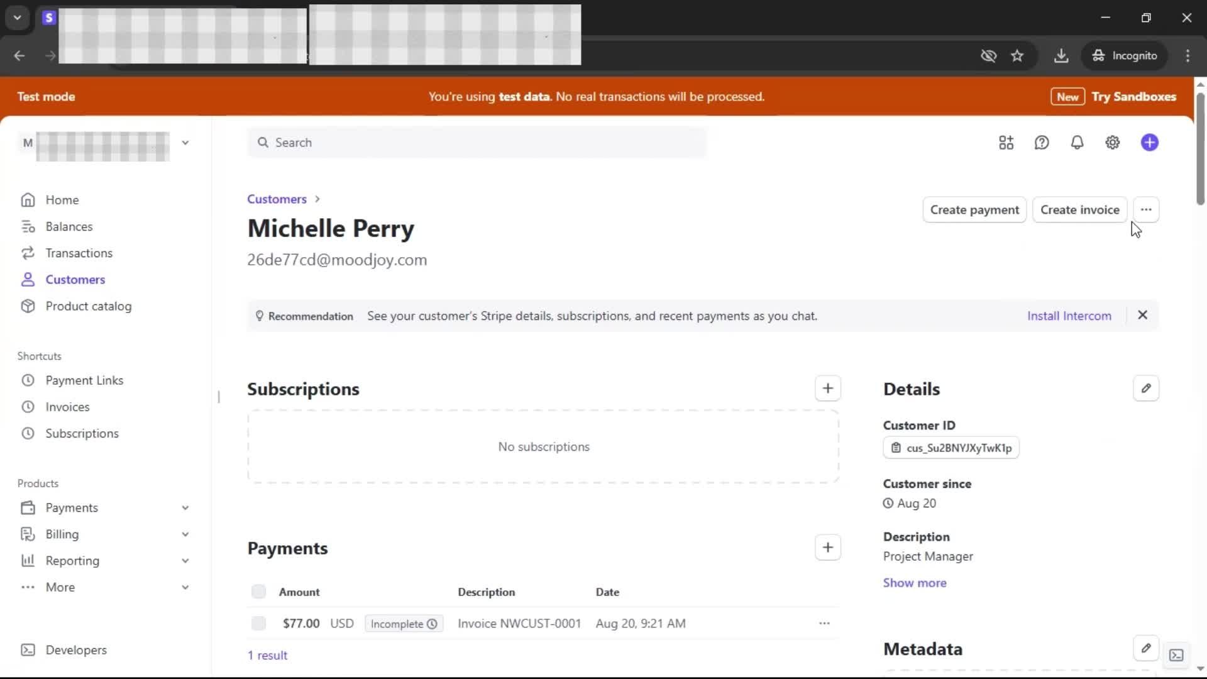This screenshot has width=1207, height=679.
Task: Go to Transactions in the sidebar
Action: click(79, 253)
